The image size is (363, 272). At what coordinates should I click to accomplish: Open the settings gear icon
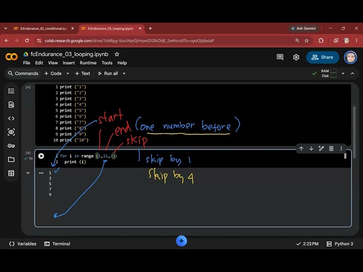[x=296, y=57]
